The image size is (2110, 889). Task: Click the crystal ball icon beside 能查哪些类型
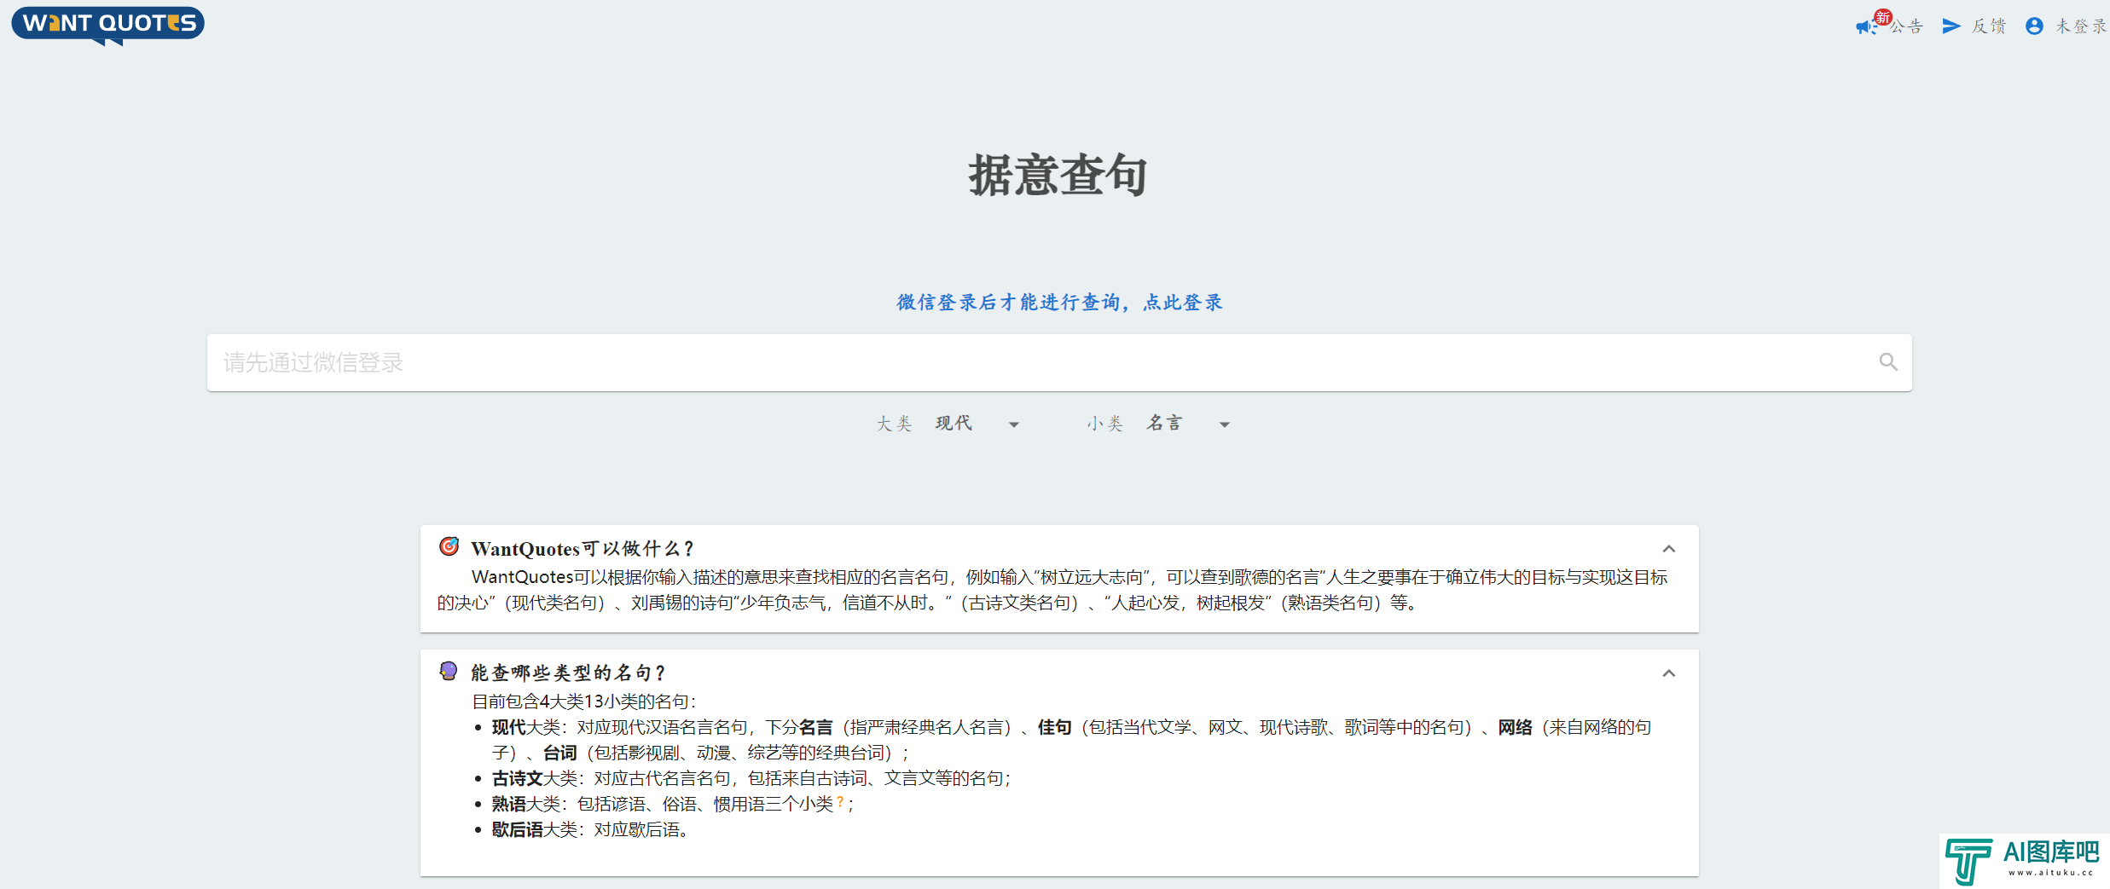coord(449,671)
